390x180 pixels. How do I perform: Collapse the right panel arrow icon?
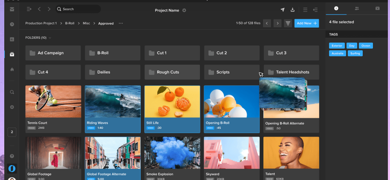point(316,10)
